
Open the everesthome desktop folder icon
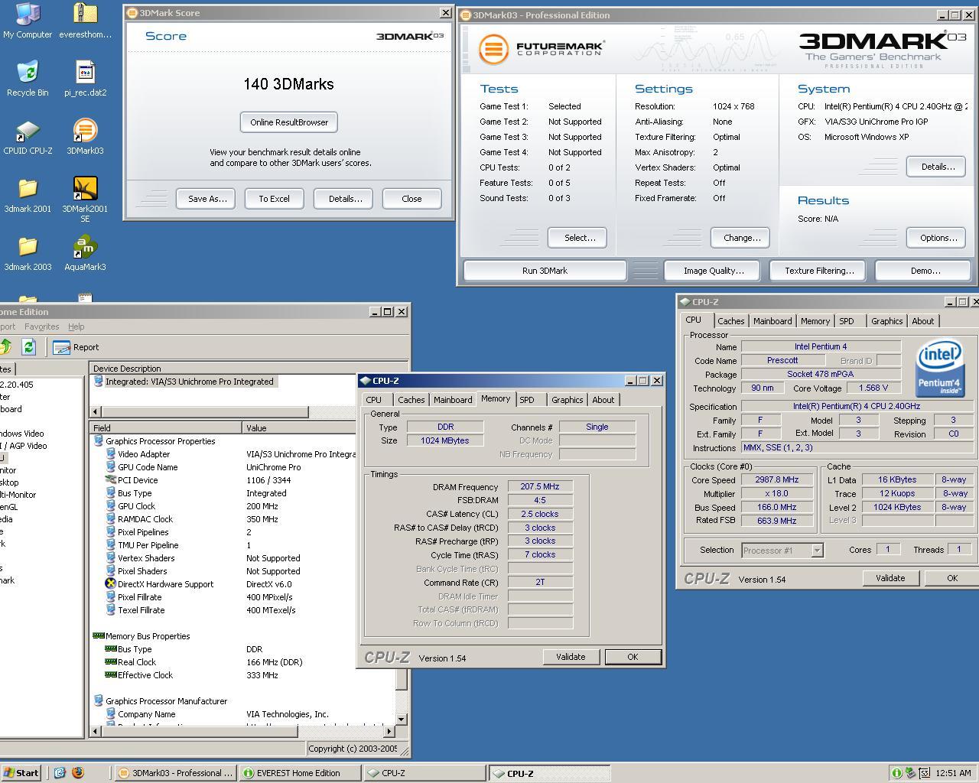point(85,21)
